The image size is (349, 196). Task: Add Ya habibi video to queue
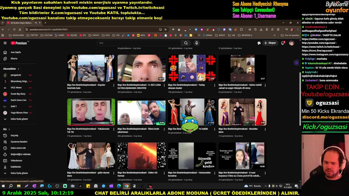click(x=212, y=108)
